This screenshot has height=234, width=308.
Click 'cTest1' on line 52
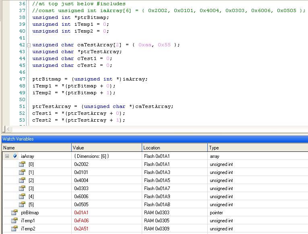[42, 113]
